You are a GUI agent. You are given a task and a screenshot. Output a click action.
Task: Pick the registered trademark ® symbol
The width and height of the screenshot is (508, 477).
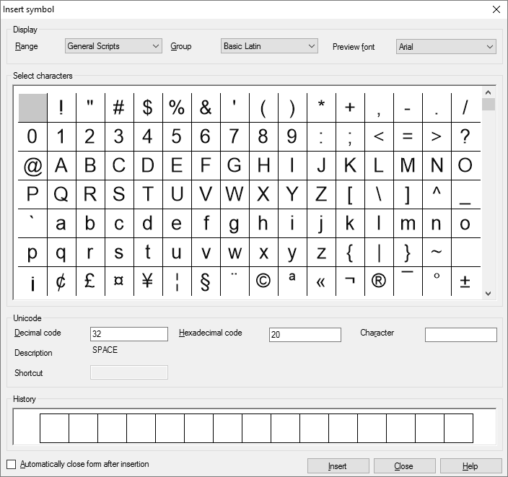(379, 281)
